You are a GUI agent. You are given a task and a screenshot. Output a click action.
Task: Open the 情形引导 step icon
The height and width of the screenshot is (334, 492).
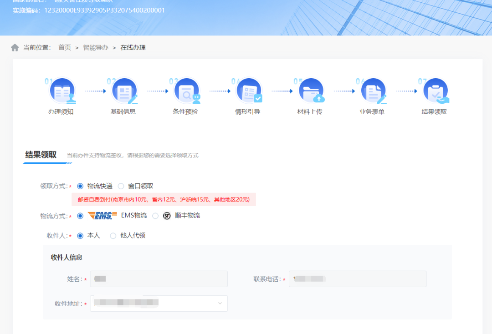tap(248, 91)
